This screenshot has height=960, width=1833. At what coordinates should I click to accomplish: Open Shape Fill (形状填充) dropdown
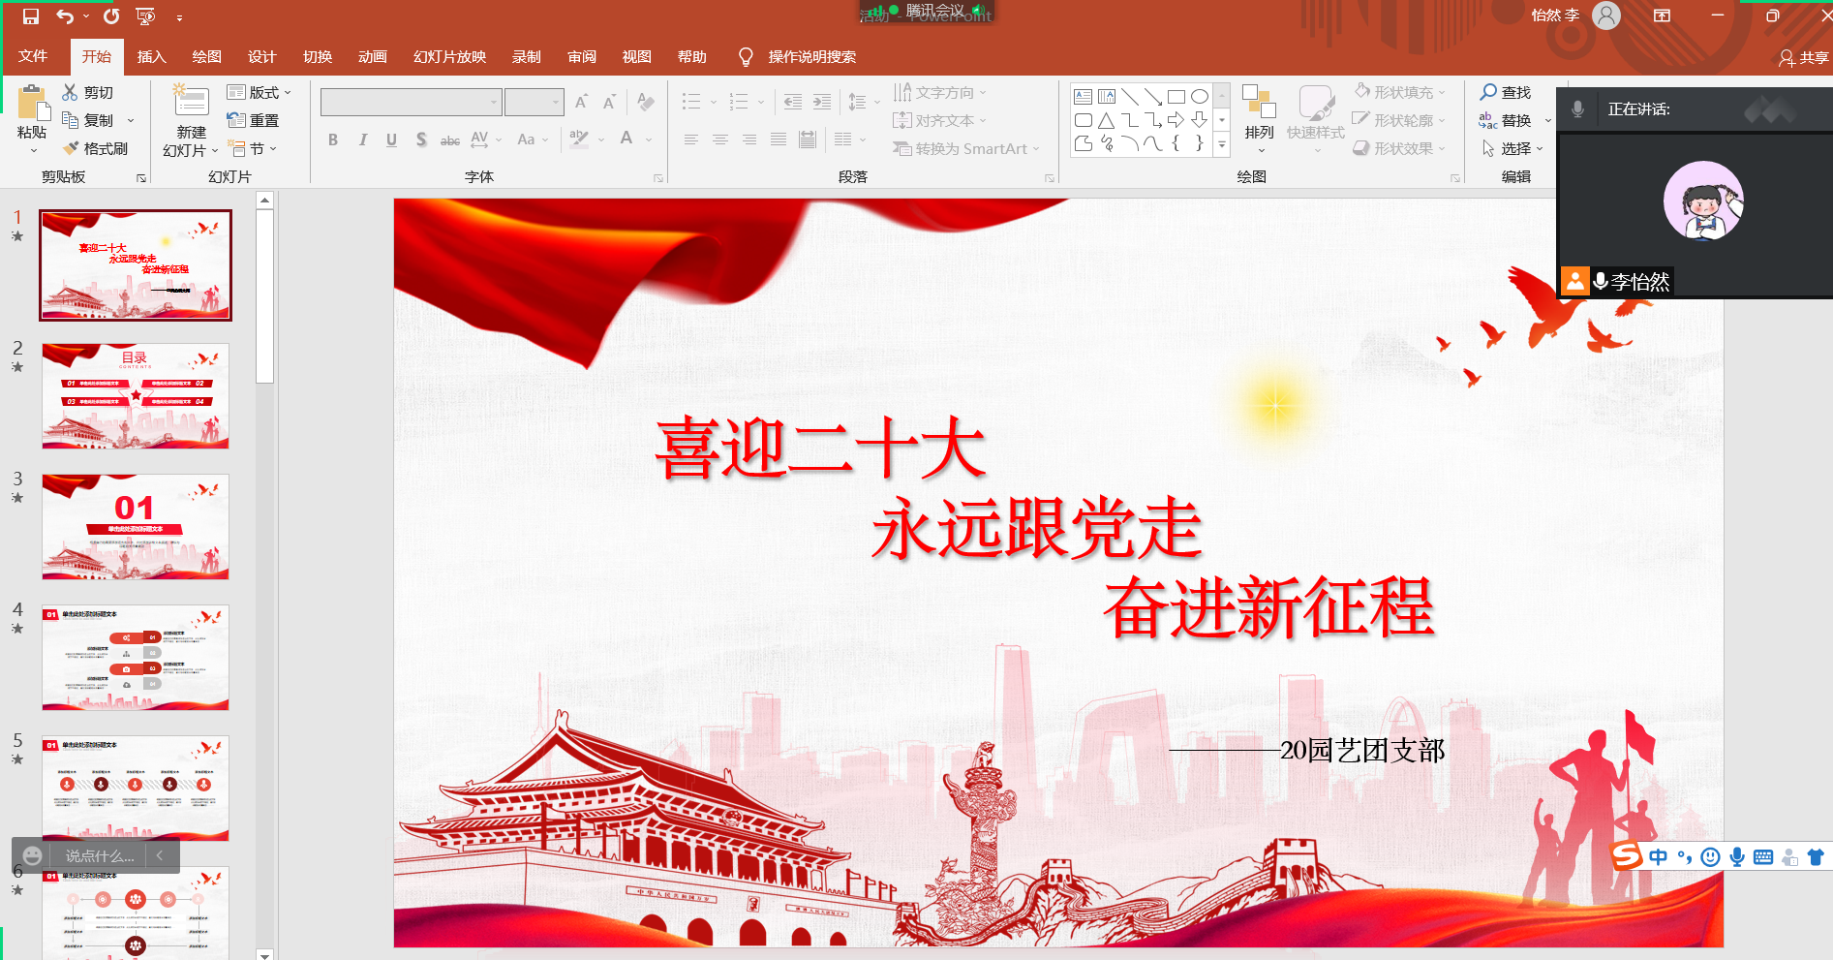pos(1400,92)
